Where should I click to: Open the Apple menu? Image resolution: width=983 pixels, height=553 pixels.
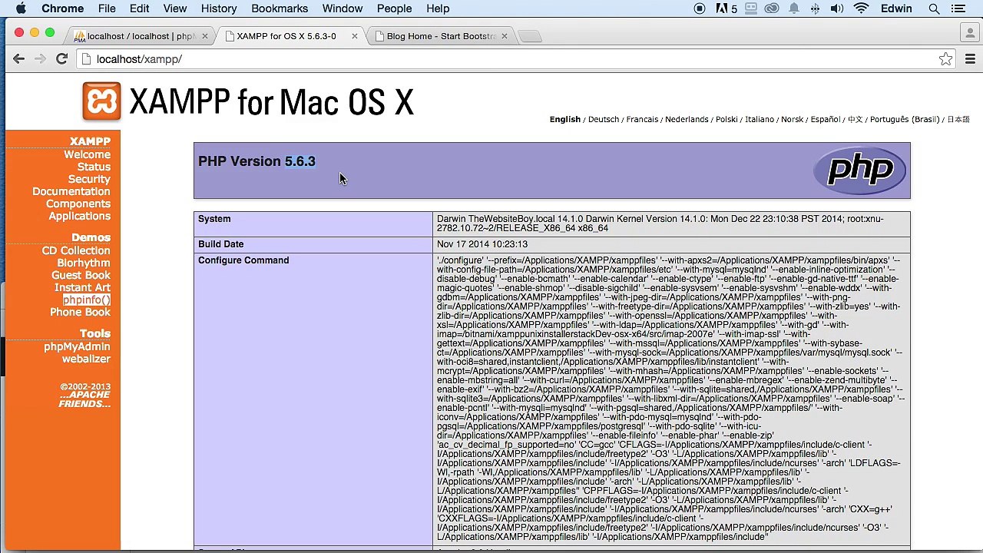coord(21,8)
